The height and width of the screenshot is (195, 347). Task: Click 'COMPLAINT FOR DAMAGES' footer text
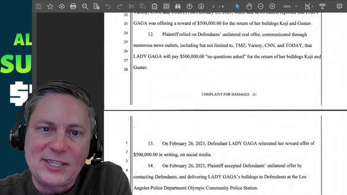[226, 94]
